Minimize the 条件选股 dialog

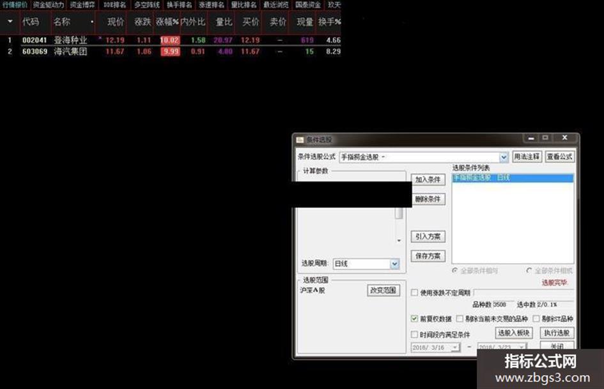[530, 138]
